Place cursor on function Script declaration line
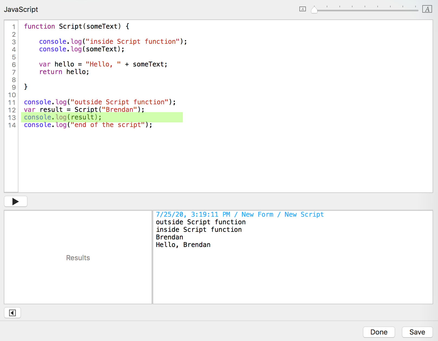 click(77, 26)
